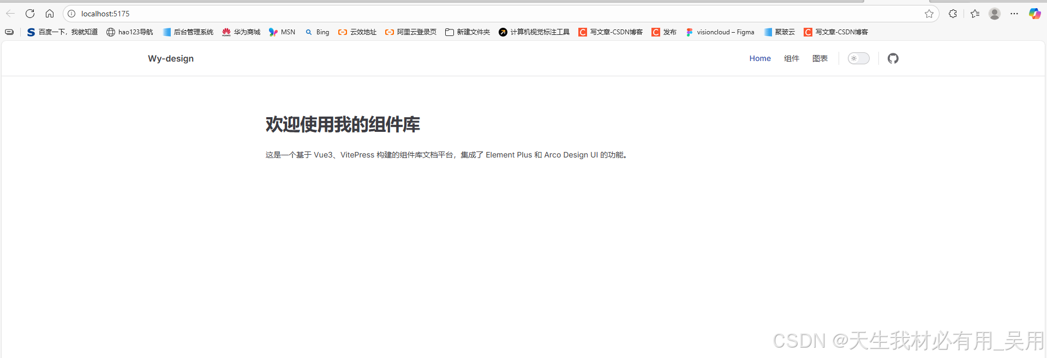Launch Copilot sidebar icon

pos(1034,14)
